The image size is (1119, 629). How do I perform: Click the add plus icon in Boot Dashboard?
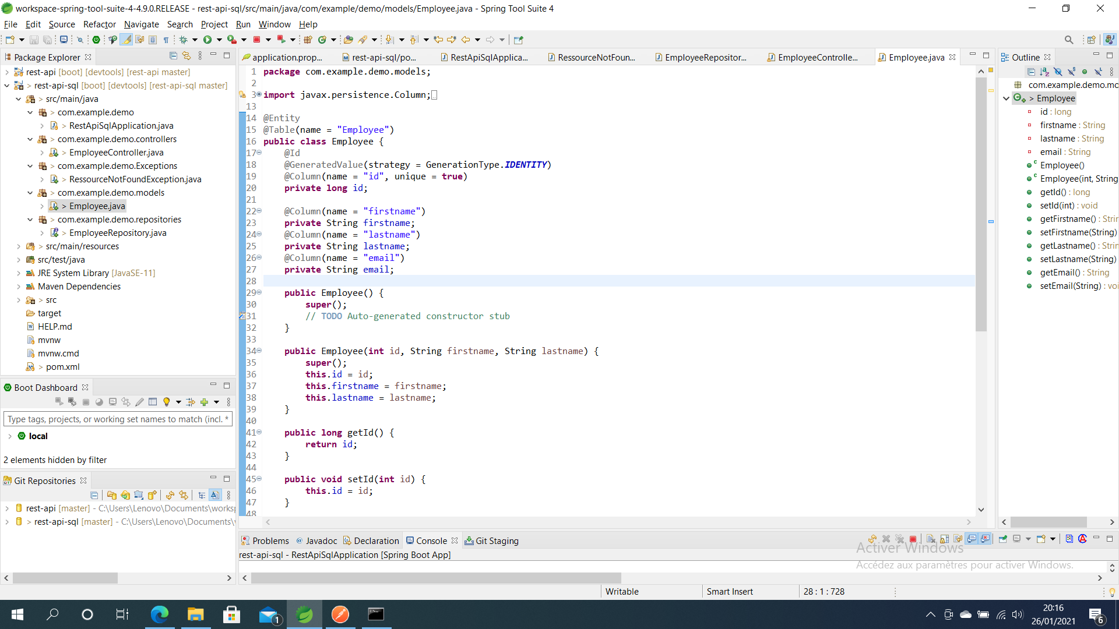tap(204, 402)
